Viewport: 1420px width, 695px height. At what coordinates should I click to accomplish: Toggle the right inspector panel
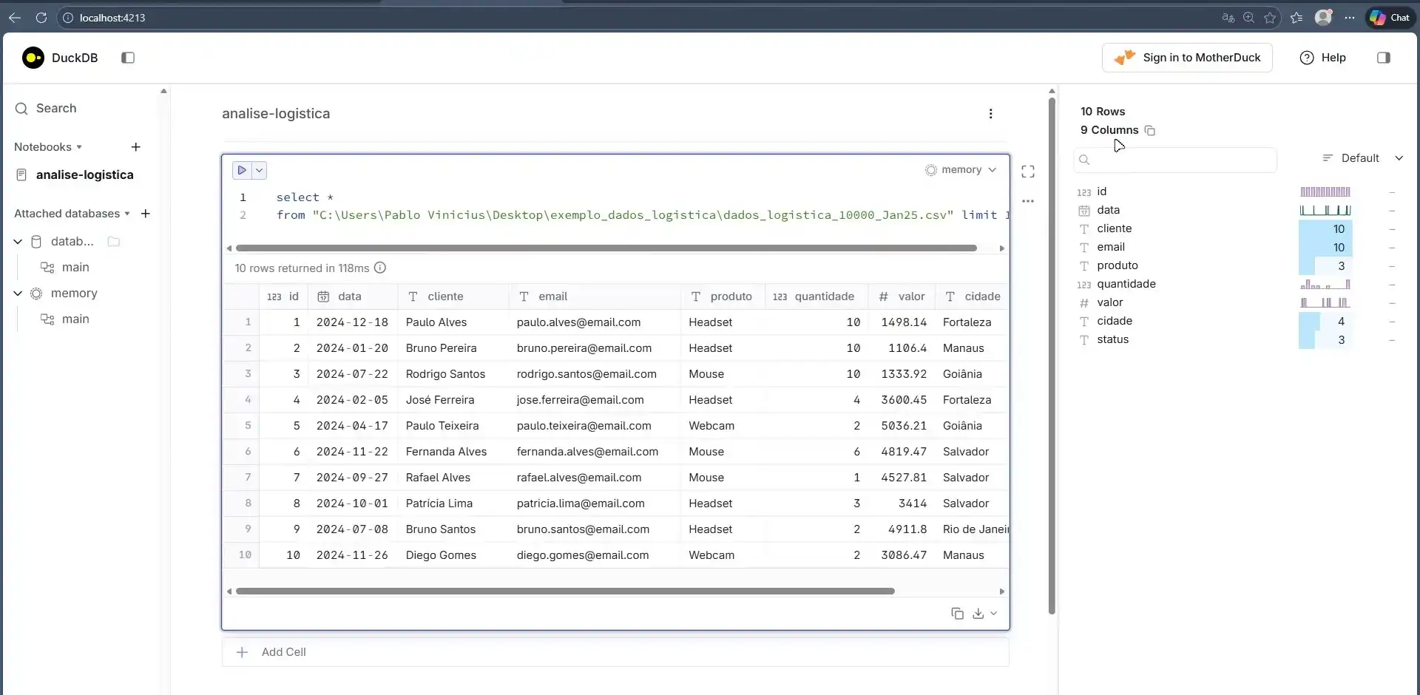coord(1383,58)
